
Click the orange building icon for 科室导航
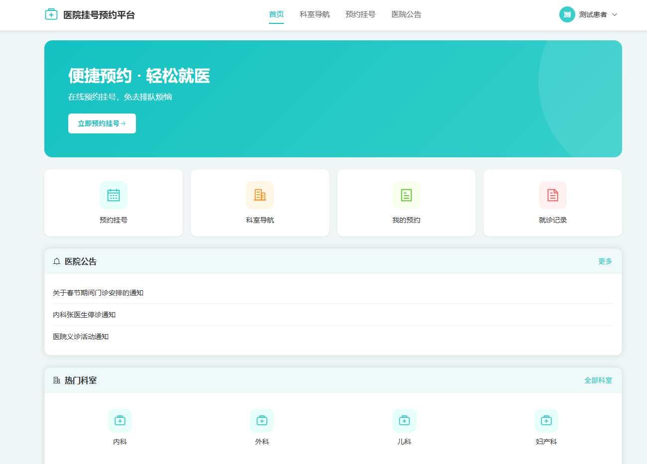260,195
